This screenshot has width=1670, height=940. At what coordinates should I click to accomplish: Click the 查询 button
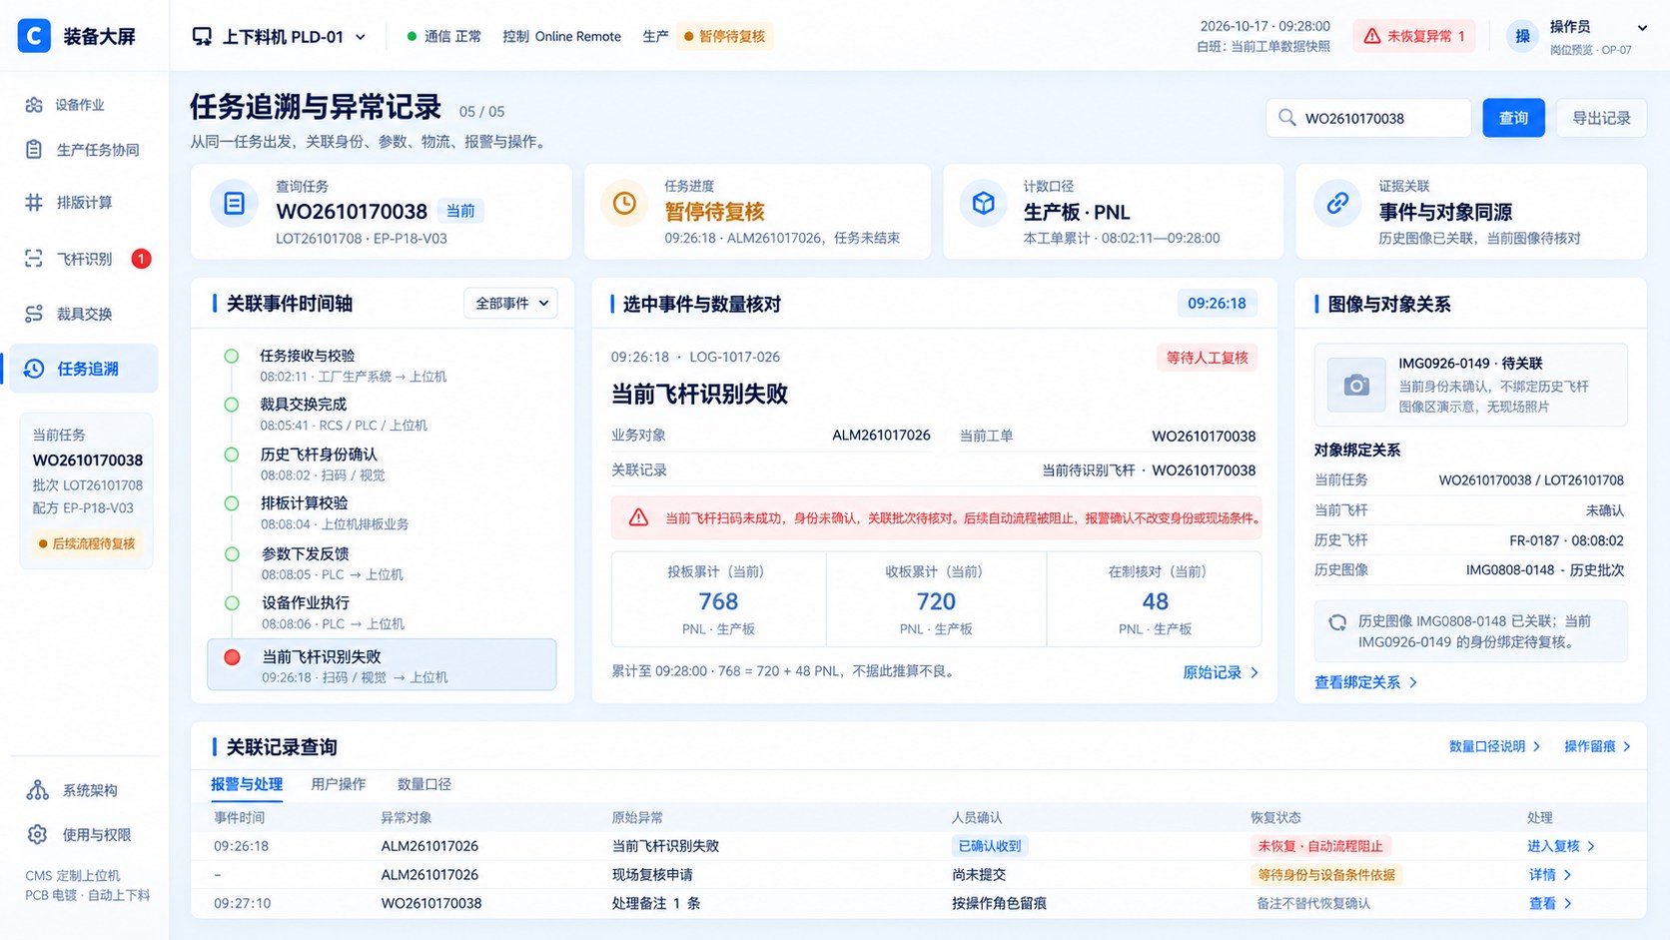1513,118
